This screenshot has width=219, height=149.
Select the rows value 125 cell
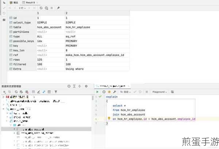[x=50, y=60]
